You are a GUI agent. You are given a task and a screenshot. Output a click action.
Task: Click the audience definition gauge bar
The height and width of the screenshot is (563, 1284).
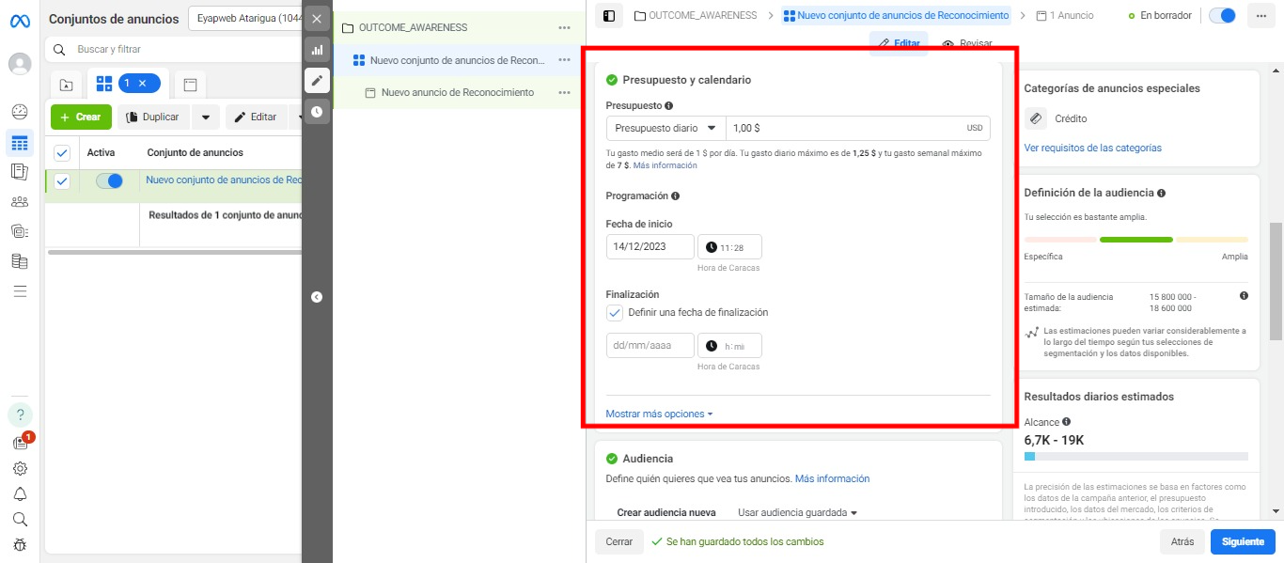coord(1136,240)
